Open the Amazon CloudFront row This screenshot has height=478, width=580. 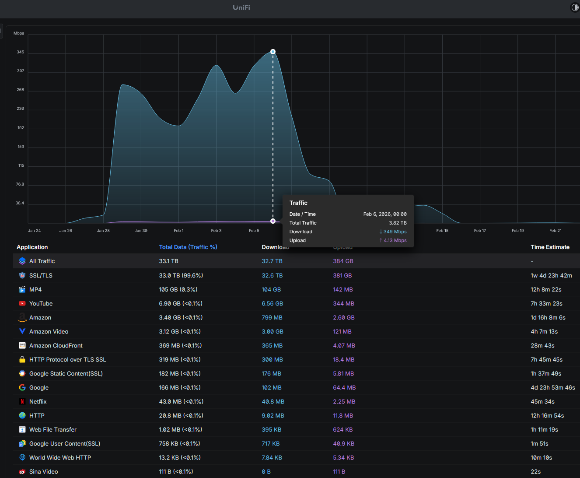click(297, 345)
